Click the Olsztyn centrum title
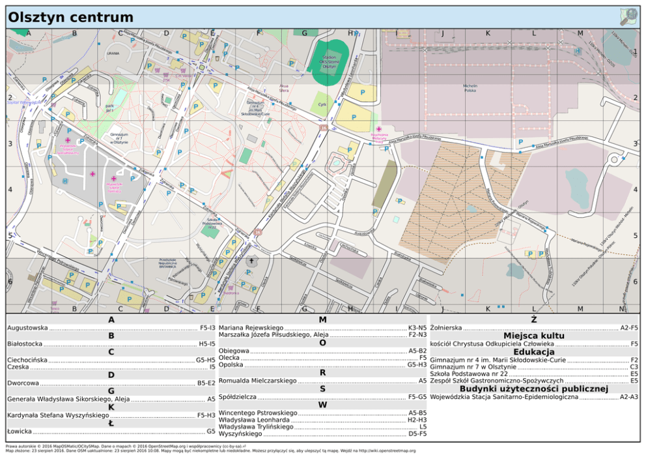The image size is (646, 457). pyautogui.click(x=71, y=18)
